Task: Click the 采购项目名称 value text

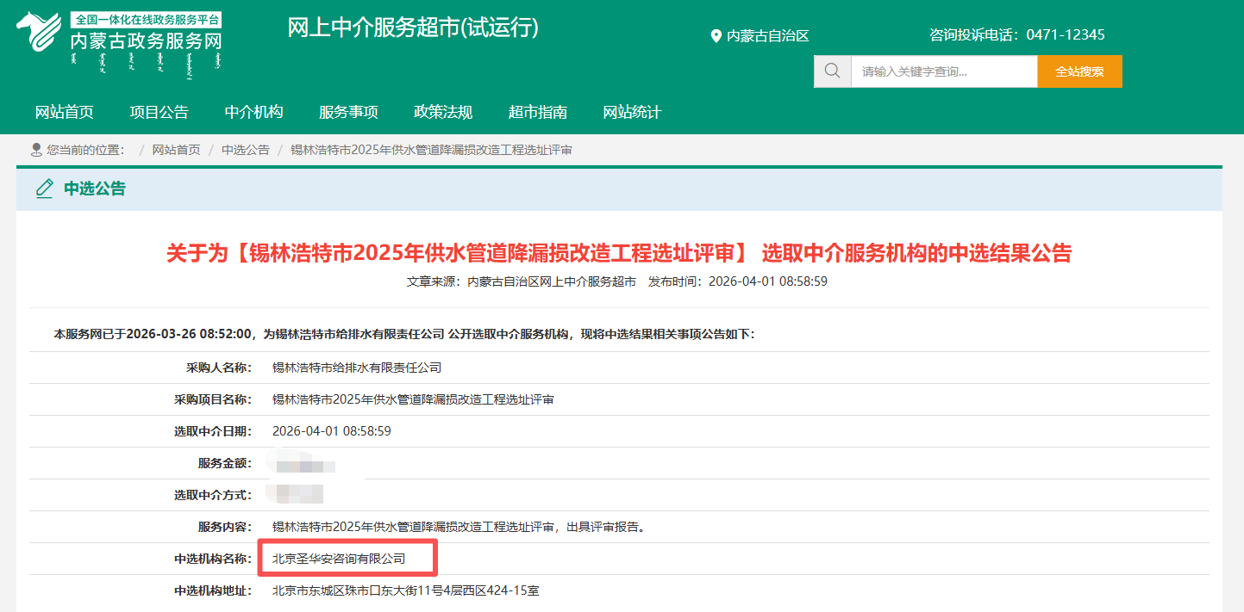Action: click(413, 399)
